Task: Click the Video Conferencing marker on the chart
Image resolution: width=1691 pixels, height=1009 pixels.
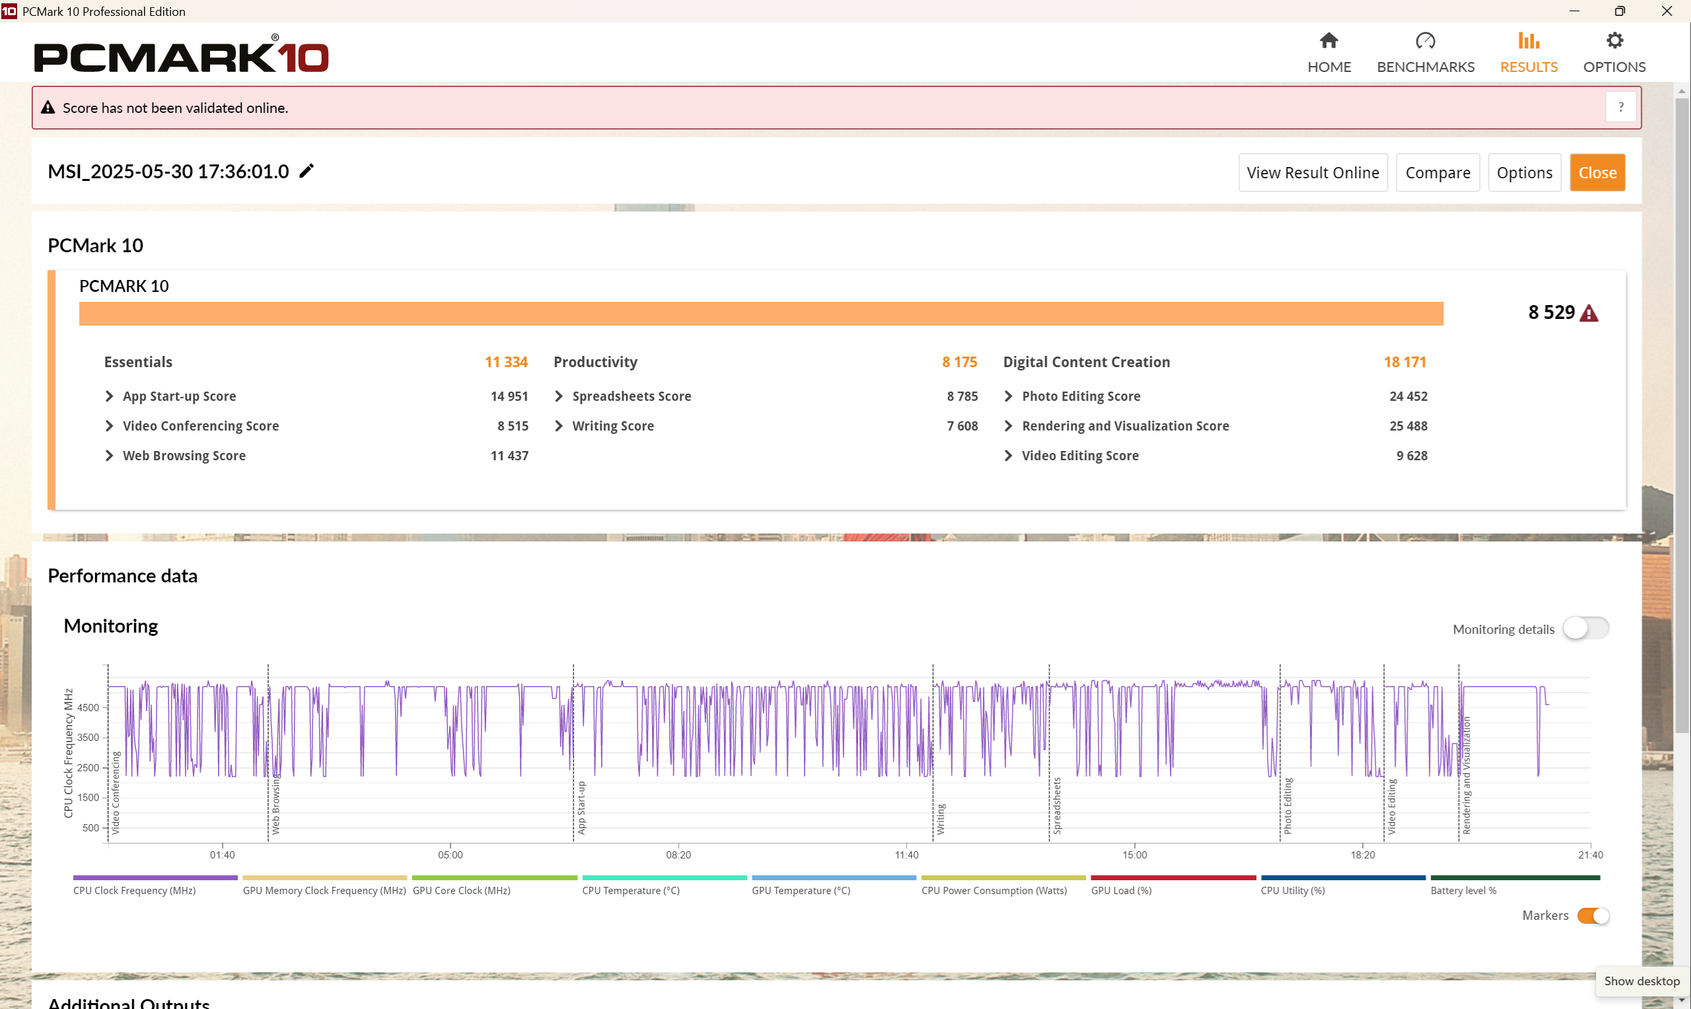Action: pyautogui.click(x=116, y=793)
